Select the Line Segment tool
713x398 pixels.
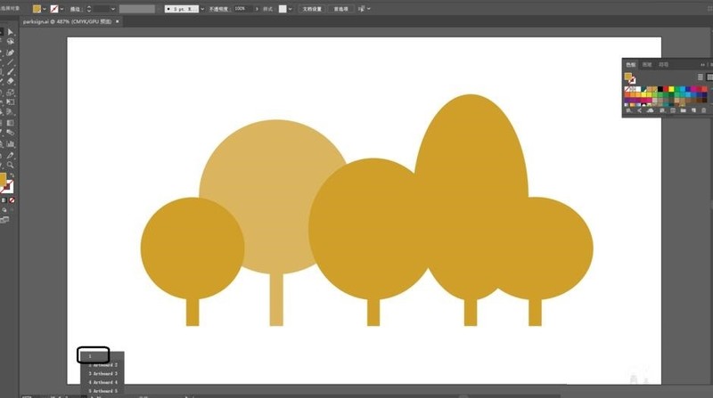[x=11, y=61]
